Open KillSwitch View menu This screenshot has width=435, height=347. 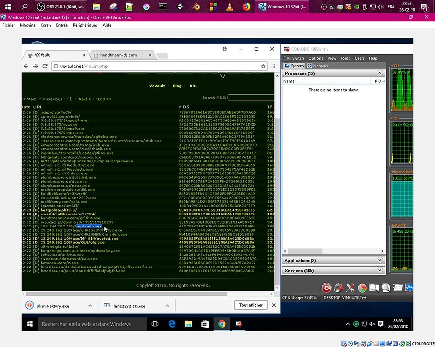[x=332, y=58]
